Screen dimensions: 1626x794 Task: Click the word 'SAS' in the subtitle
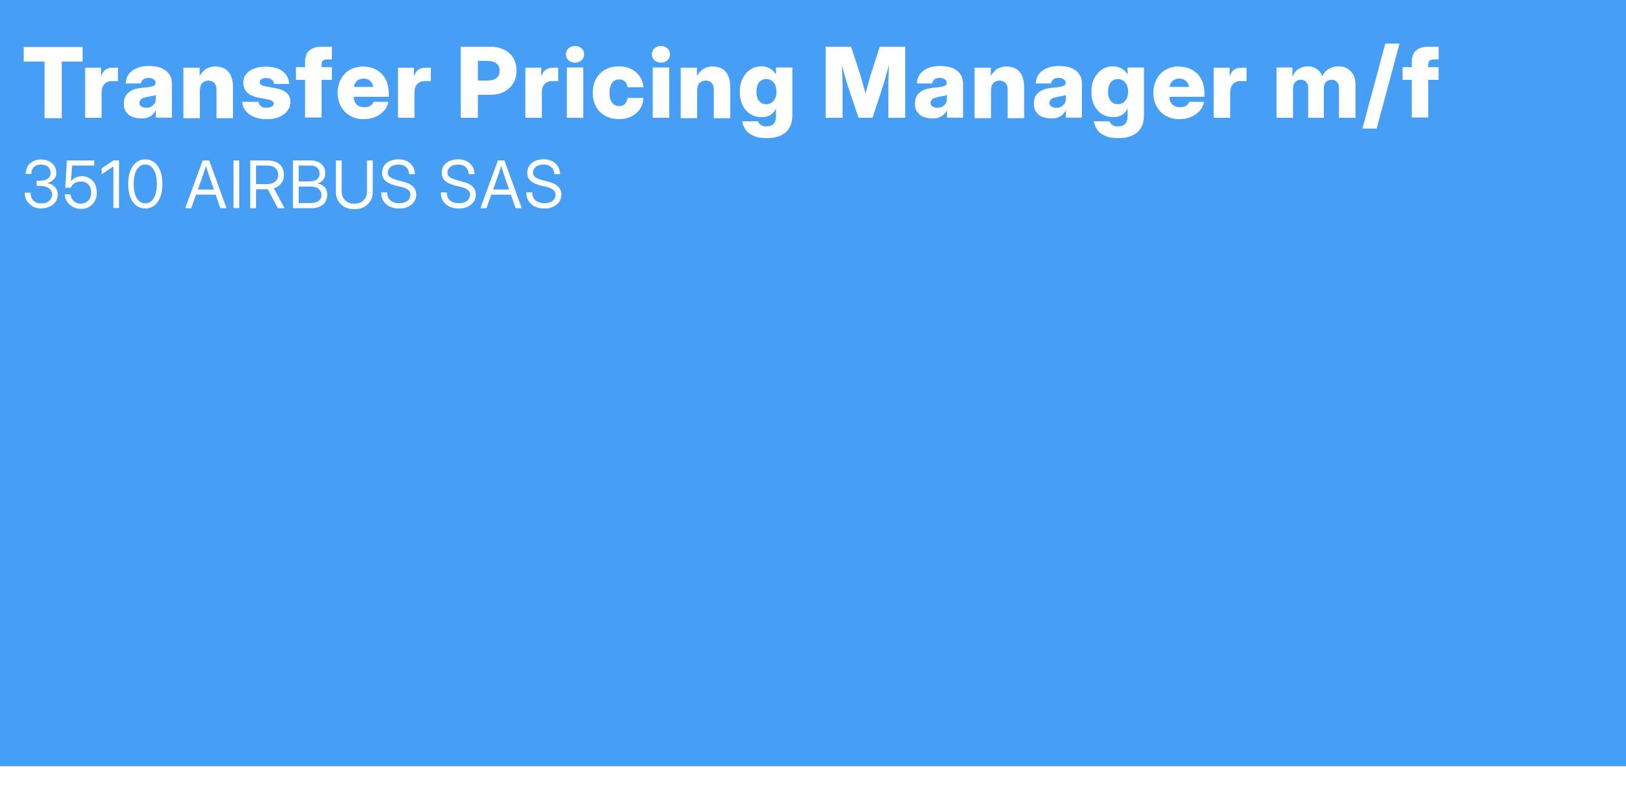(501, 185)
